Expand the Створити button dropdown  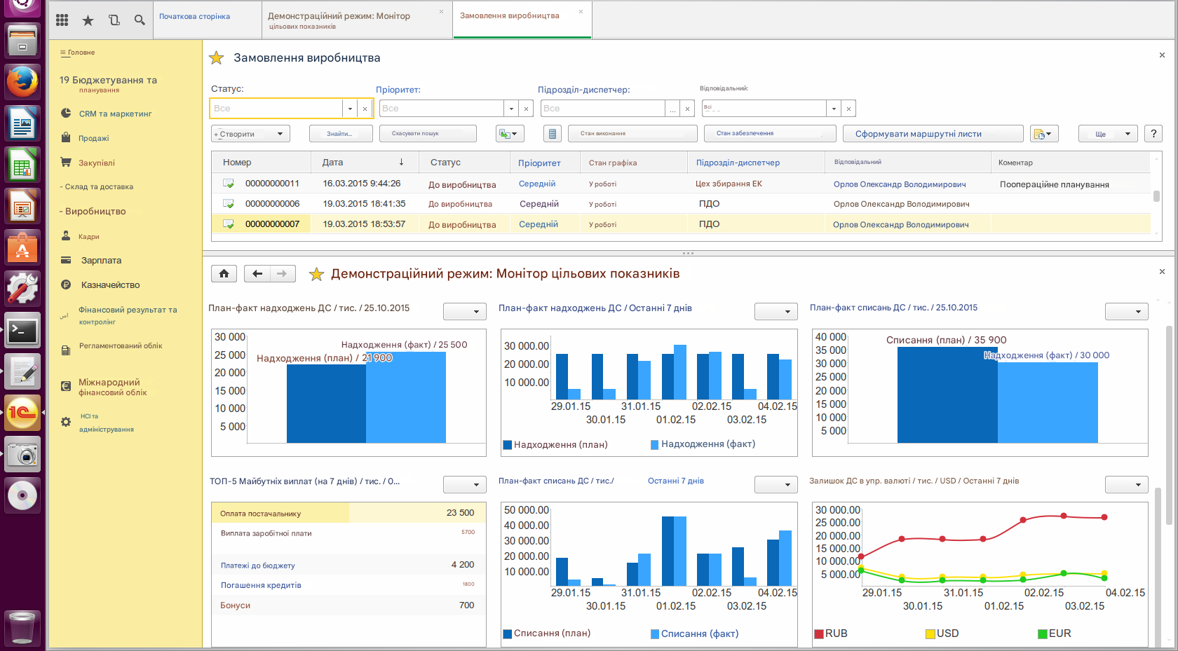[280, 134]
